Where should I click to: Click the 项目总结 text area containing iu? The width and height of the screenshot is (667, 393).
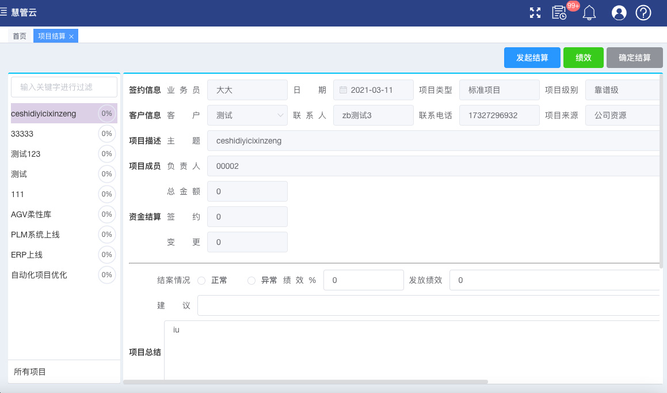pyautogui.click(x=412, y=350)
